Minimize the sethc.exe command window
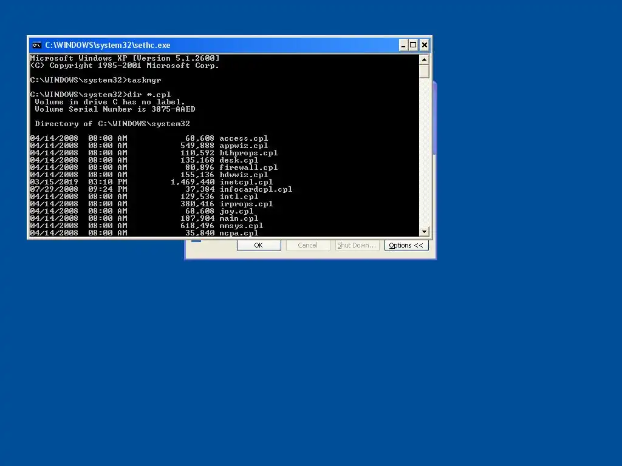The height and width of the screenshot is (466, 622). (403, 45)
